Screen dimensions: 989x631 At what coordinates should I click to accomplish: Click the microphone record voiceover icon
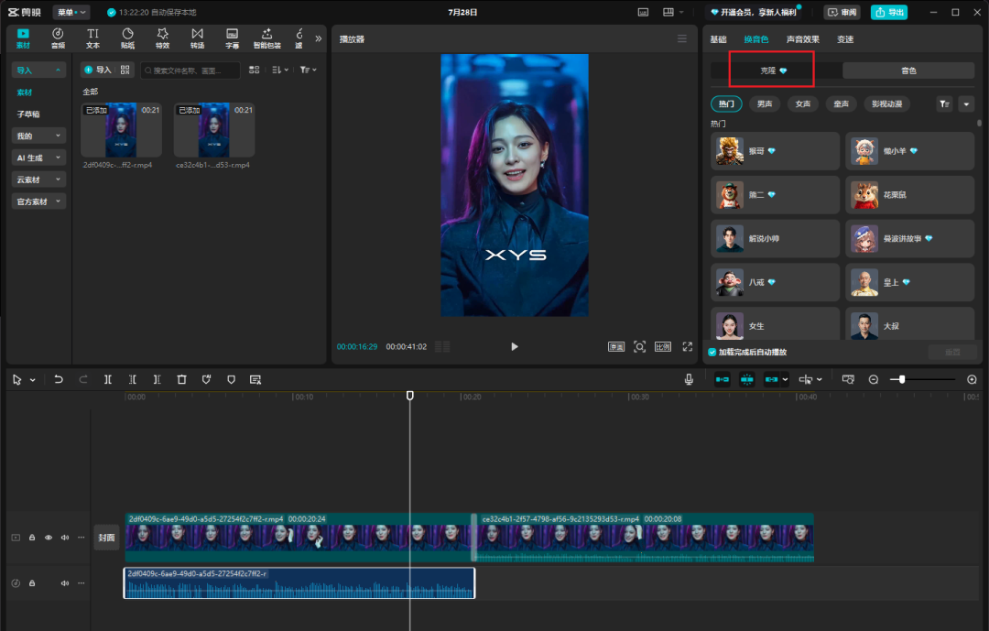689,379
